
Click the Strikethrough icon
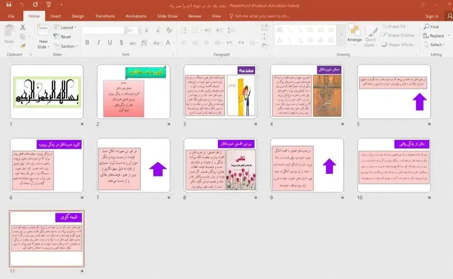click(x=133, y=43)
